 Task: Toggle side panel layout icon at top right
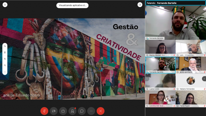[140, 5]
